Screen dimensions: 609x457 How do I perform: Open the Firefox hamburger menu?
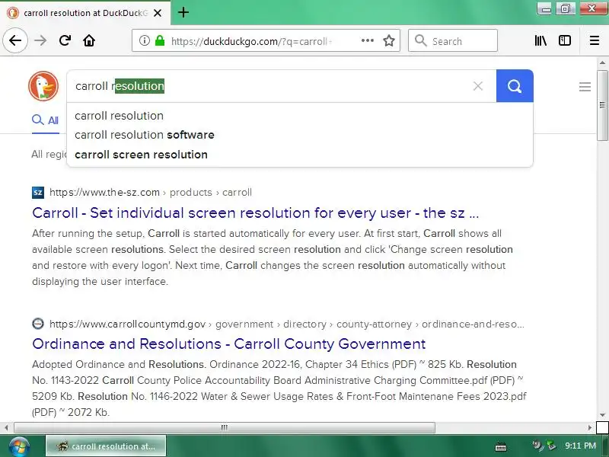point(595,40)
